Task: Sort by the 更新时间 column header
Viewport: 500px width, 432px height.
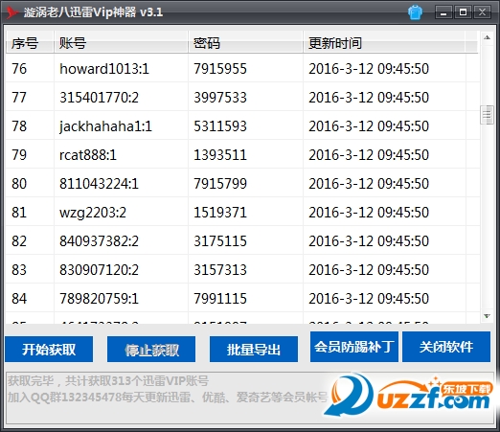Action: click(384, 42)
